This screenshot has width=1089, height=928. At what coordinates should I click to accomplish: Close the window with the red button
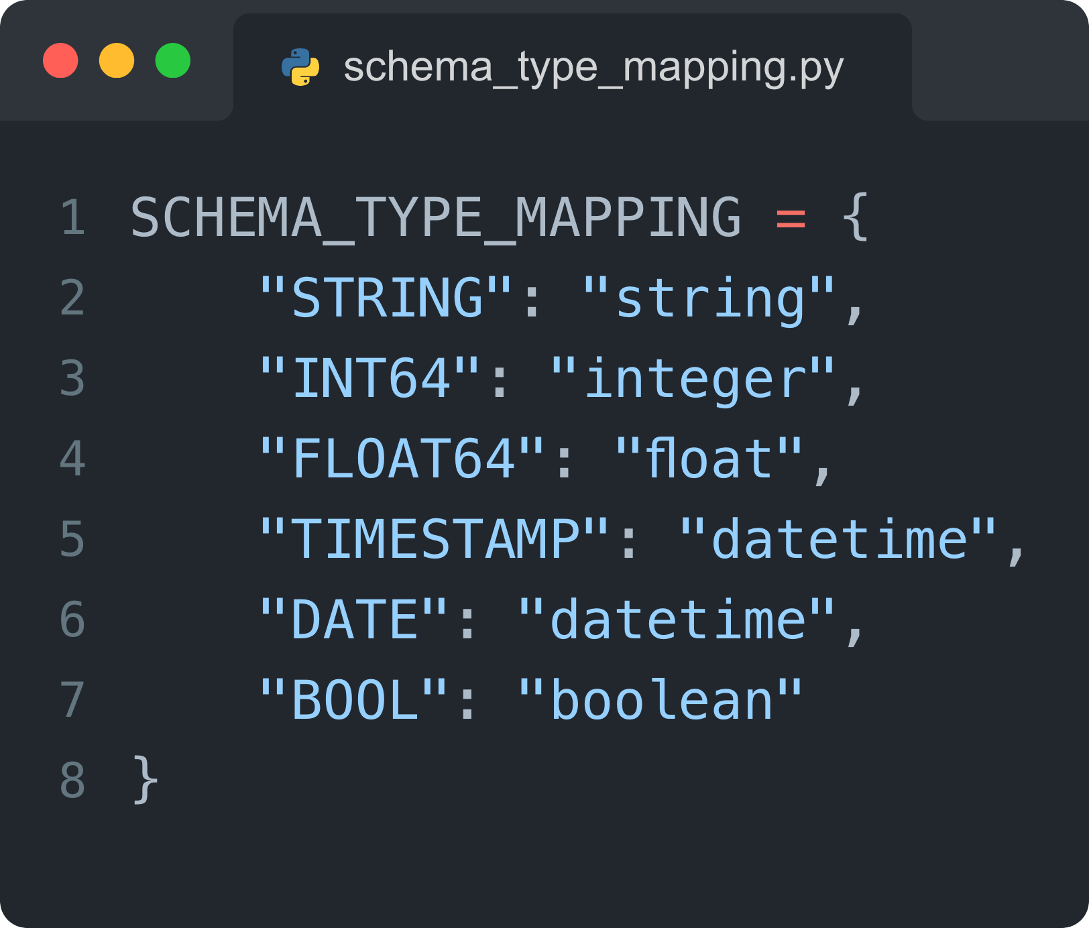(x=60, y=60)
